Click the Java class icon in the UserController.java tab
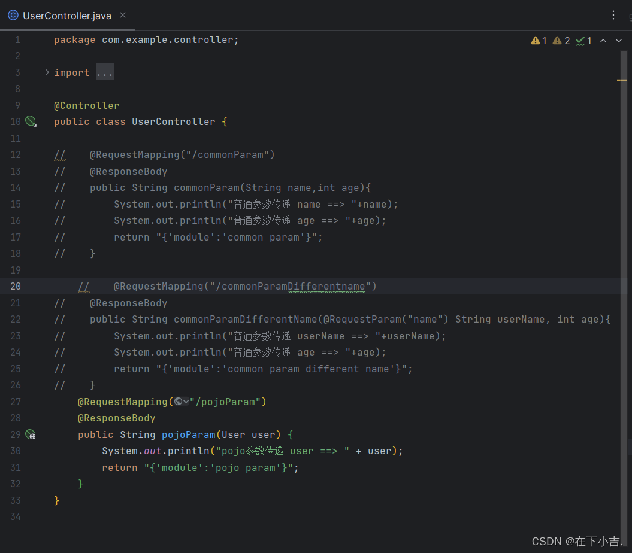This screenshot has height=553, width=632. tap(13, 16)
